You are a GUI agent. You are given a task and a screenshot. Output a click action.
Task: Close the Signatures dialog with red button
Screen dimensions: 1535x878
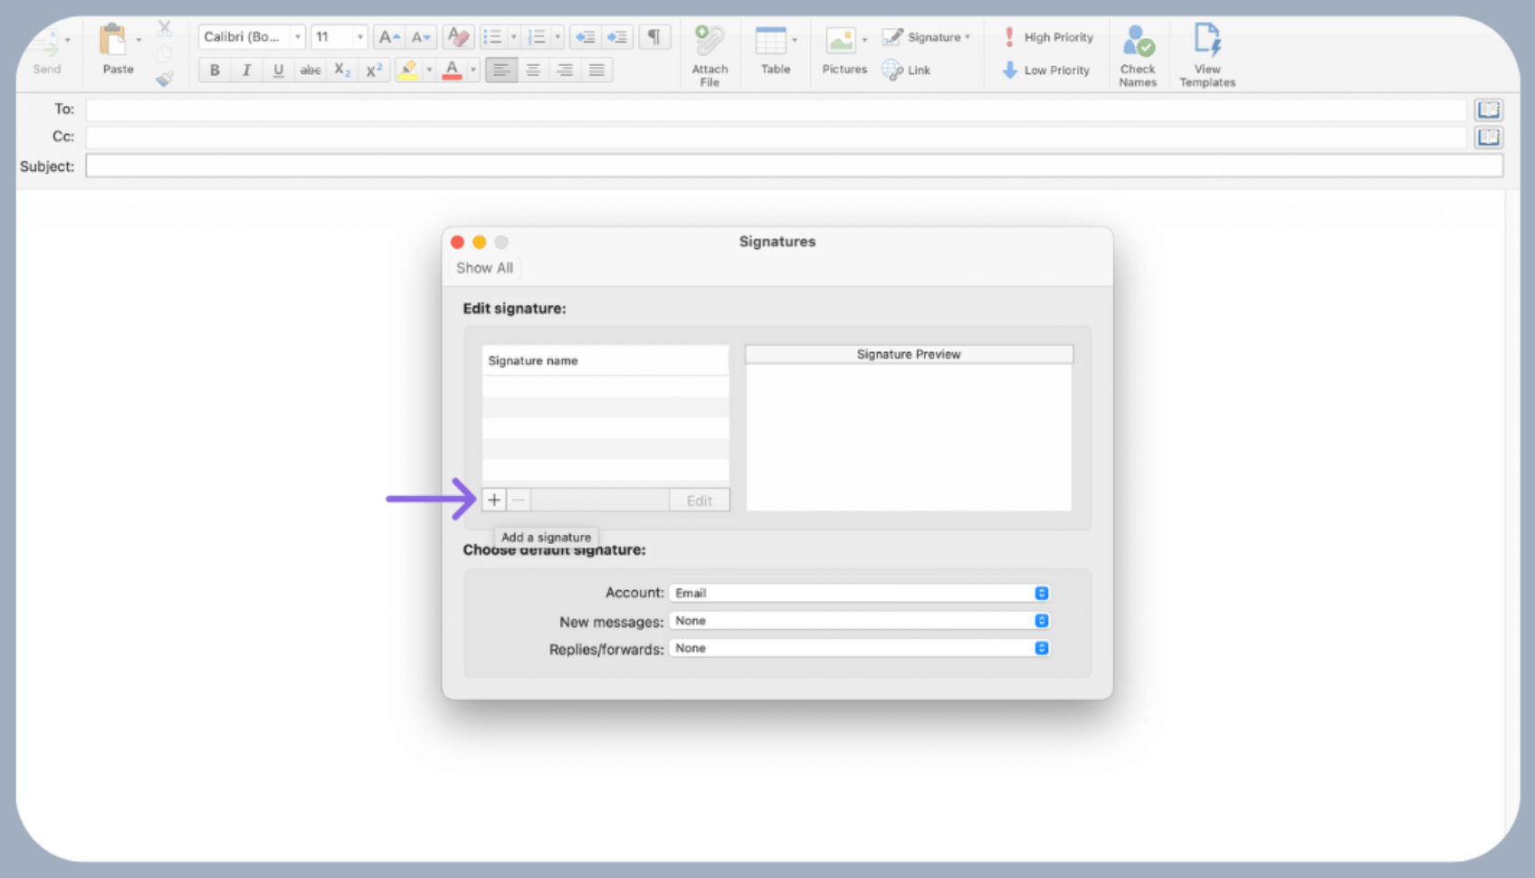click(x=457, y=242)
